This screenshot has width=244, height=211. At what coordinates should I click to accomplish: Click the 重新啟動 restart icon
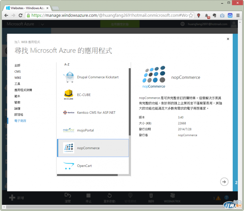pyautogui.click(x=109, y=195)
